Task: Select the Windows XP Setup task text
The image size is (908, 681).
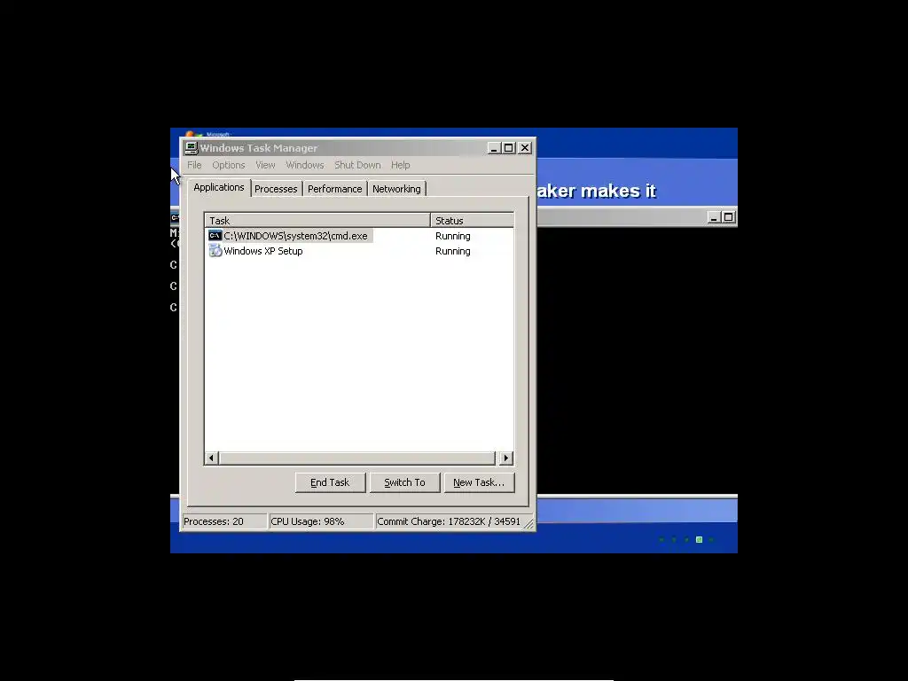Action: pyautogui.click(x=262, y=251)
